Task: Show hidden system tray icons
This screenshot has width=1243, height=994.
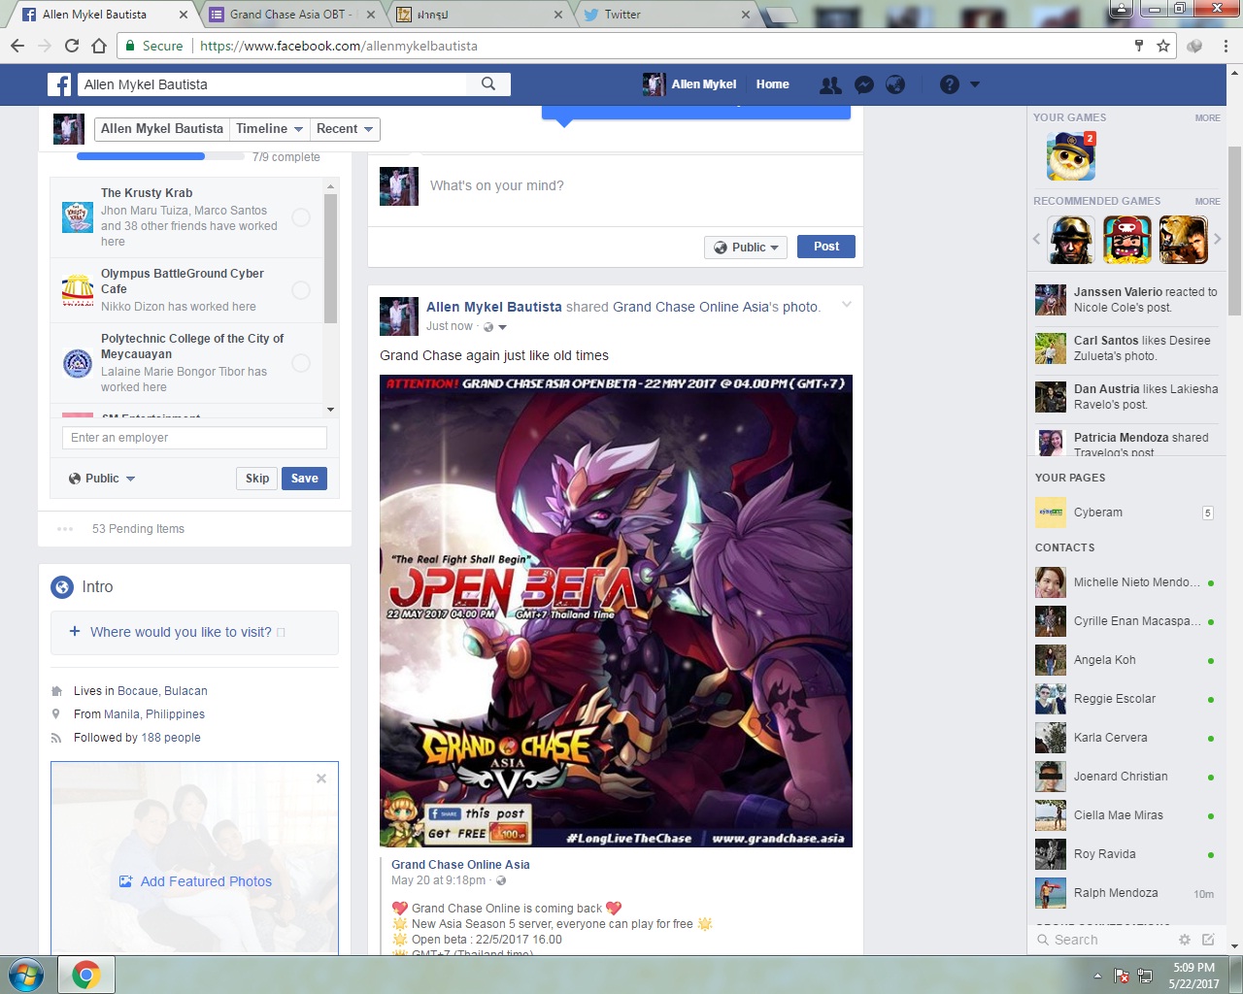Action: click(1097, 976)
